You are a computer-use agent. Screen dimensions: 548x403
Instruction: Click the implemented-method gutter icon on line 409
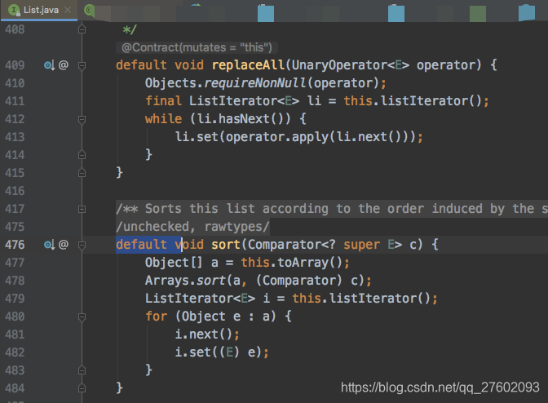point(49,65)
